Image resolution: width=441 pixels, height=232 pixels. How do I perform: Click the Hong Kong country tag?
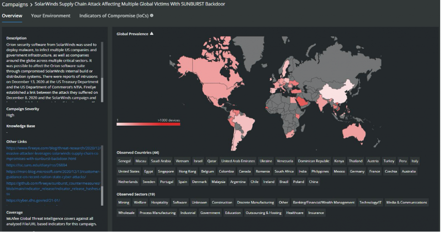(x=187, y=171)
